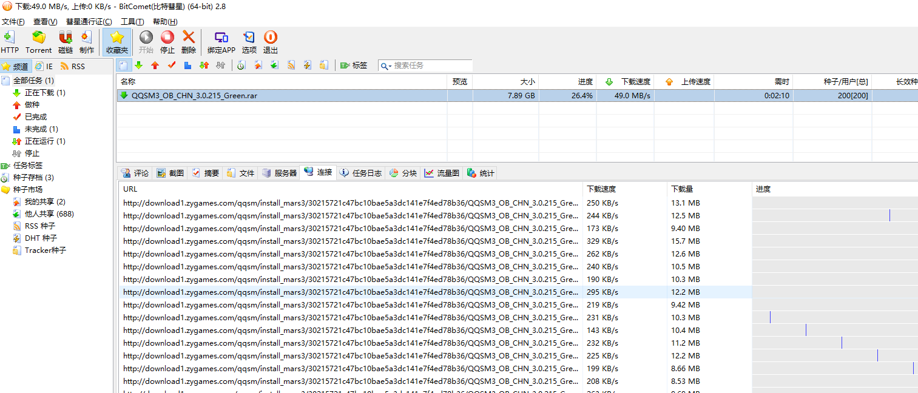The height and width of the screenshot is (393, 918).
Task: Click the red checkmark completed filter icon
Action: pyautogui.click(x=172, y=65)
